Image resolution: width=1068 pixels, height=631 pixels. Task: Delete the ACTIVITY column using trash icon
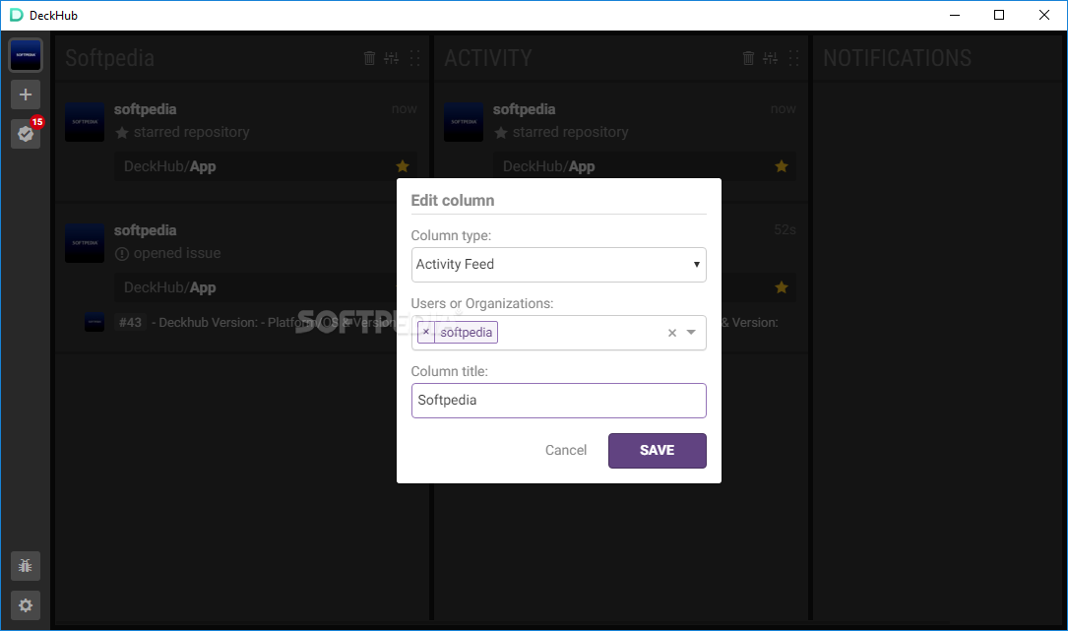click(748, 58)
